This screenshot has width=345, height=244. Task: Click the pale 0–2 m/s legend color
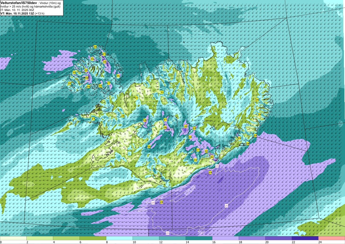click(13, 238)
